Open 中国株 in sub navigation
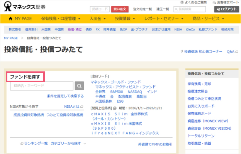The height and width of the screenshot is (154, 241). click(x=59, y=29)
